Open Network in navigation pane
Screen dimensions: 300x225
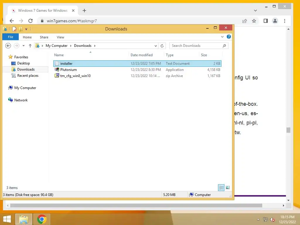[x=21, y=100]
